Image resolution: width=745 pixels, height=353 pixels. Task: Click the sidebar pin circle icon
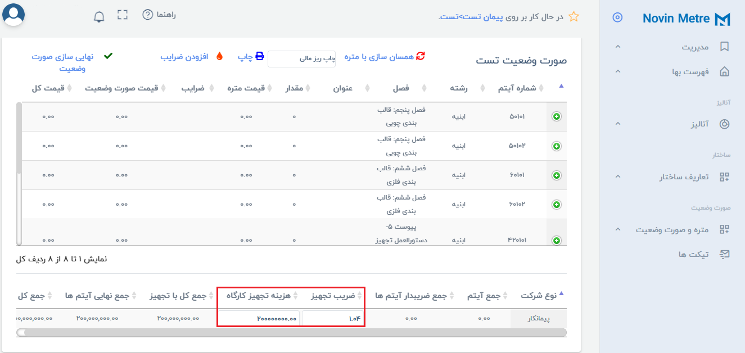[x=617, y=18]
